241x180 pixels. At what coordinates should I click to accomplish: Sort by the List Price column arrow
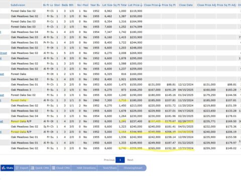pos(141,5)
